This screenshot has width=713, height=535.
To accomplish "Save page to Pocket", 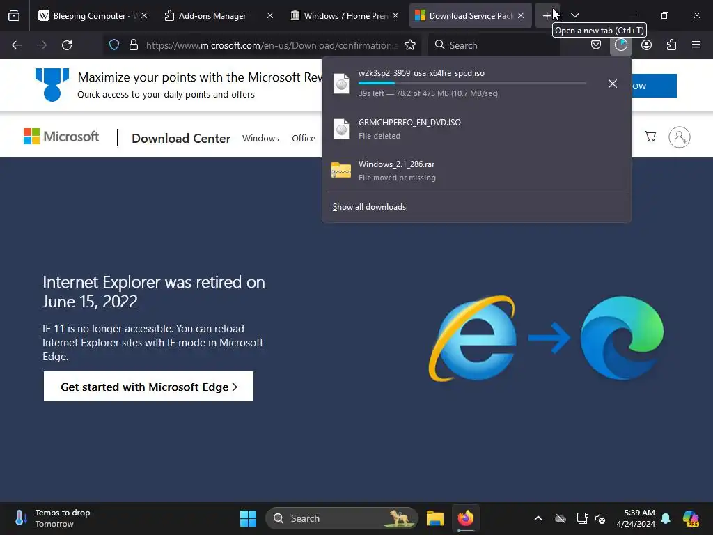I will (x=596, y=45).
